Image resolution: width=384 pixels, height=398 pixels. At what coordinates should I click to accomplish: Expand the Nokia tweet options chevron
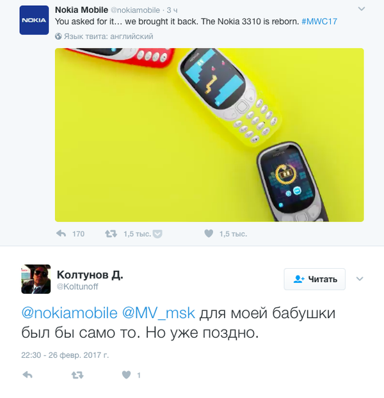click(x=362, y=9)
